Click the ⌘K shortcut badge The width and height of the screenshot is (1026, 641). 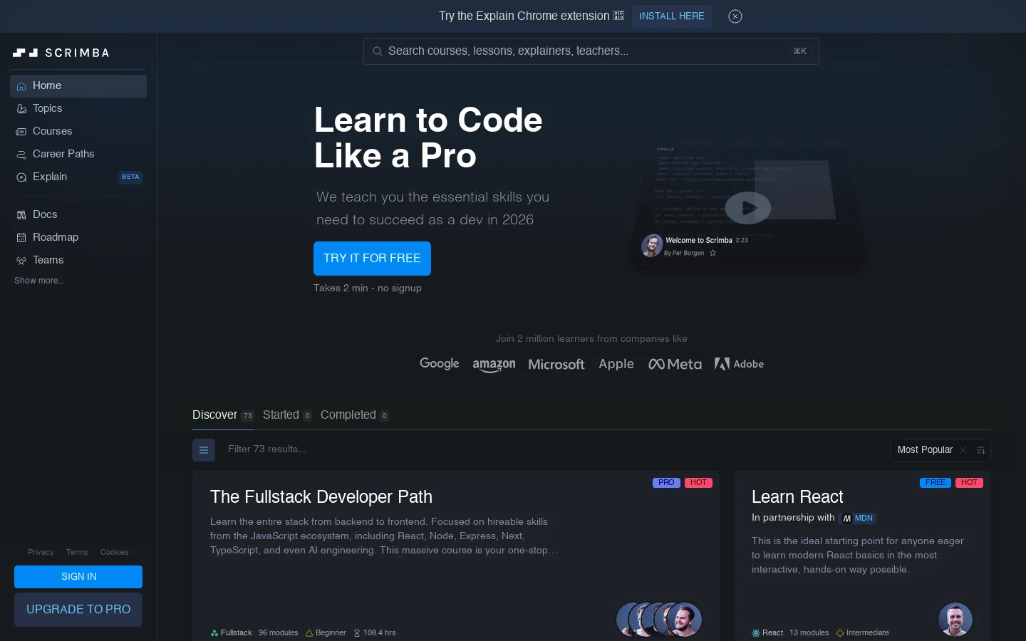800,51
